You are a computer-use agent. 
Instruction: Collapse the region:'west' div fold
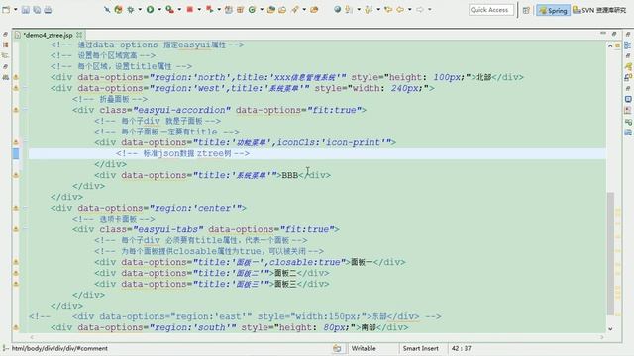(x=25, y=87)
